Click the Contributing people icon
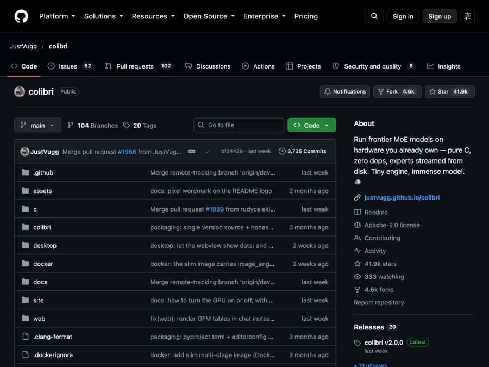This screenshot has width=489, height=367. click(358, 238)
